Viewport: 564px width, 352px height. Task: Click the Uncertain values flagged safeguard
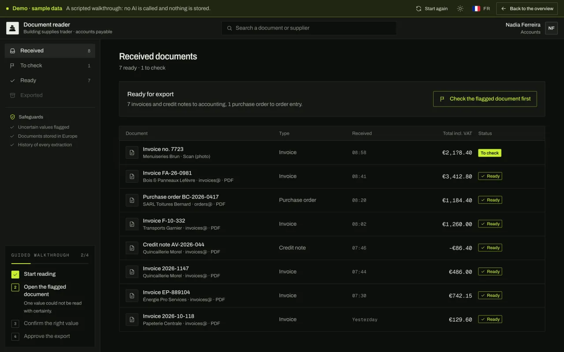click(44, 127)
